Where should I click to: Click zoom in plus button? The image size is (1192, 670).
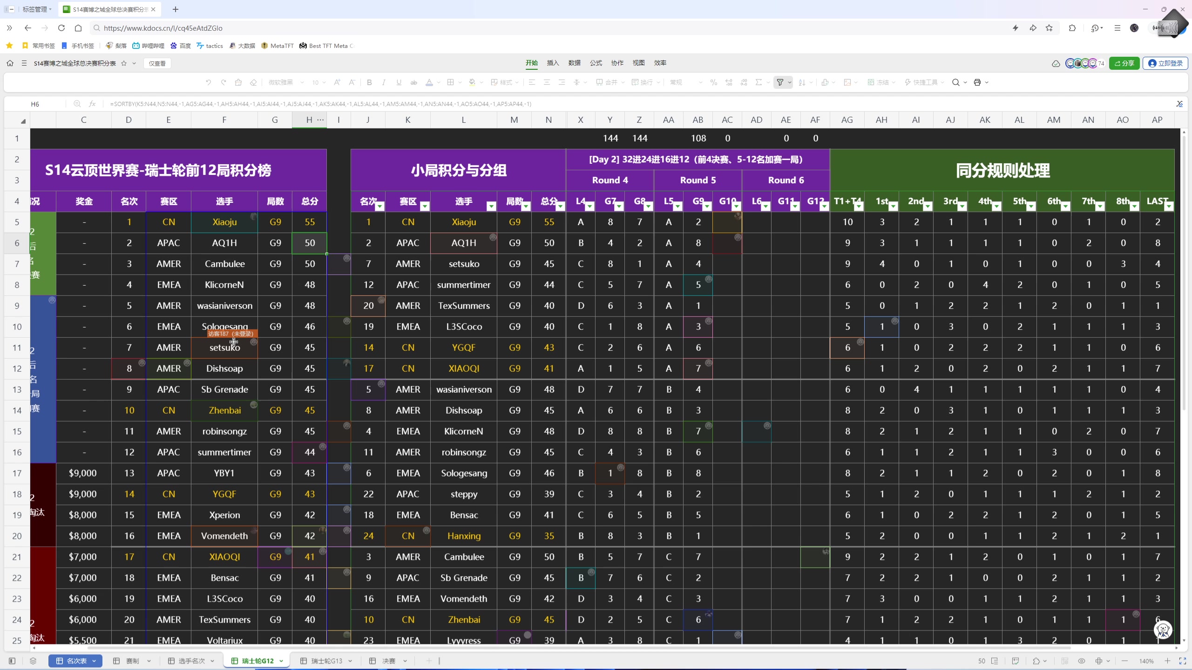(x=1167, y=661)
